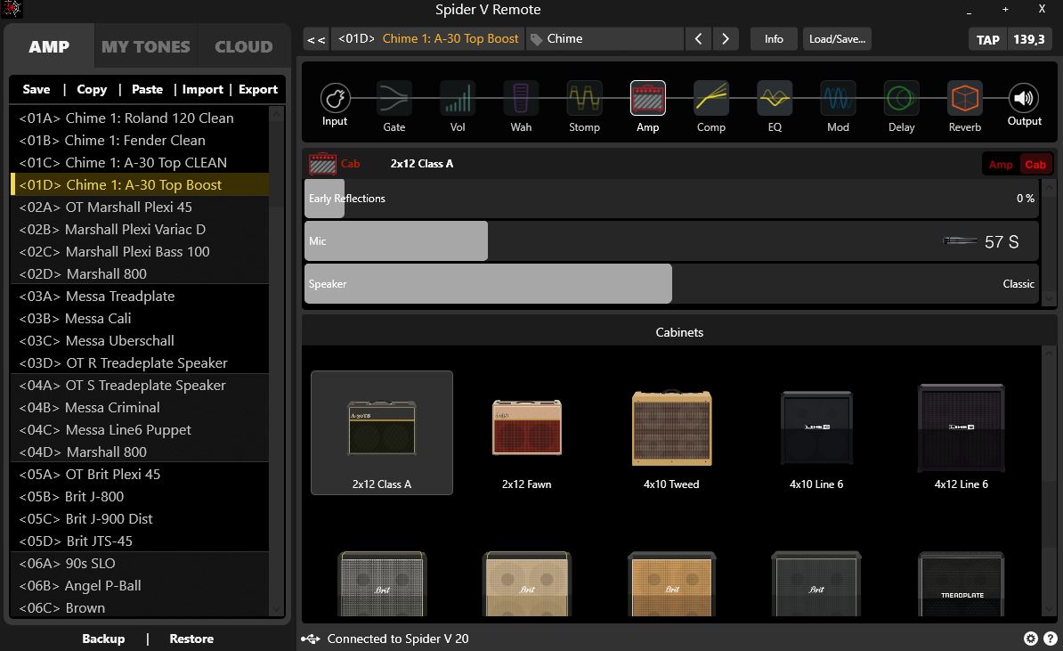1063x651 pixels.
Task: Select the Comp effect block
Action: point(711,99)
